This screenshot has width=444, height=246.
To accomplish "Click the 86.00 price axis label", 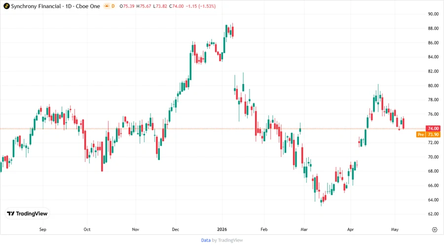I will point(433,43).
